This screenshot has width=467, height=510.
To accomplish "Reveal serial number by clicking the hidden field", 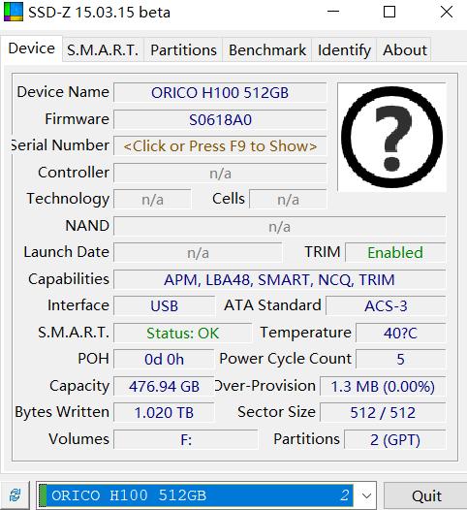I will (x=220, y=146).
